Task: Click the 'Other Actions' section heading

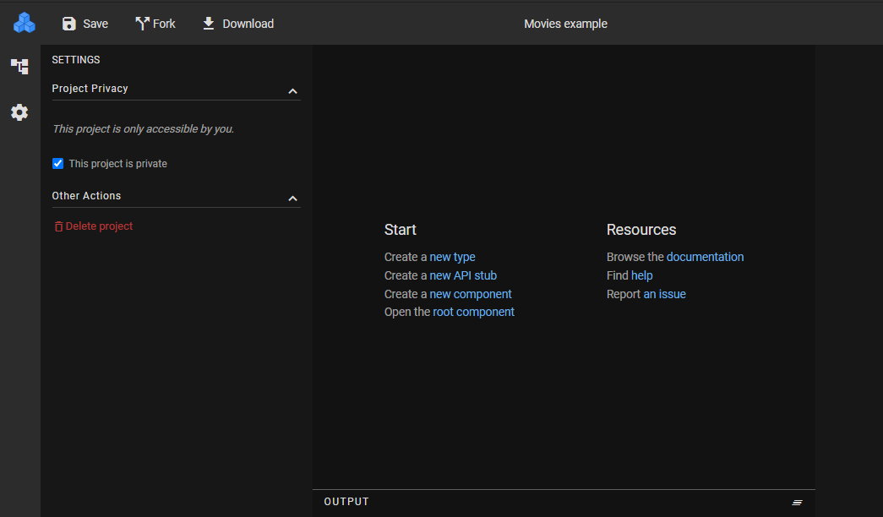Action: point(86,195)
